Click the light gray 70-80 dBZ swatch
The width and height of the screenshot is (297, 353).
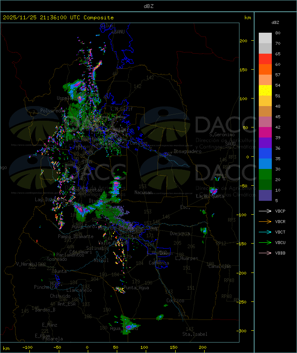(x=265, y=38)
